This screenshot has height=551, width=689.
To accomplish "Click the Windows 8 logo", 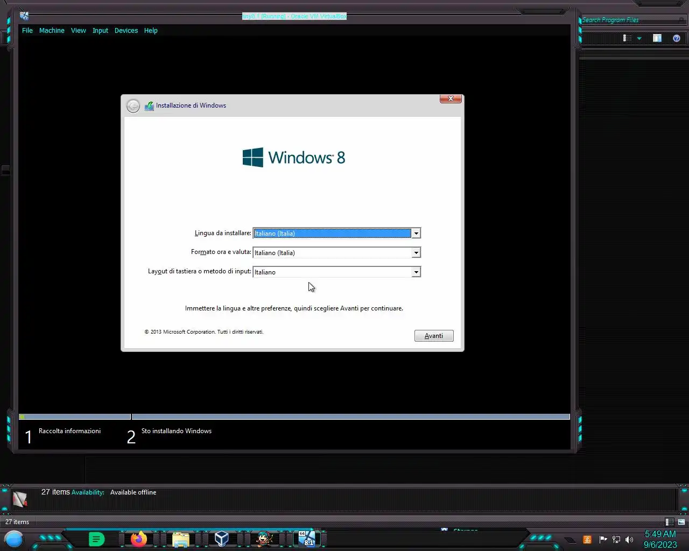I will [x=294, y=158].
